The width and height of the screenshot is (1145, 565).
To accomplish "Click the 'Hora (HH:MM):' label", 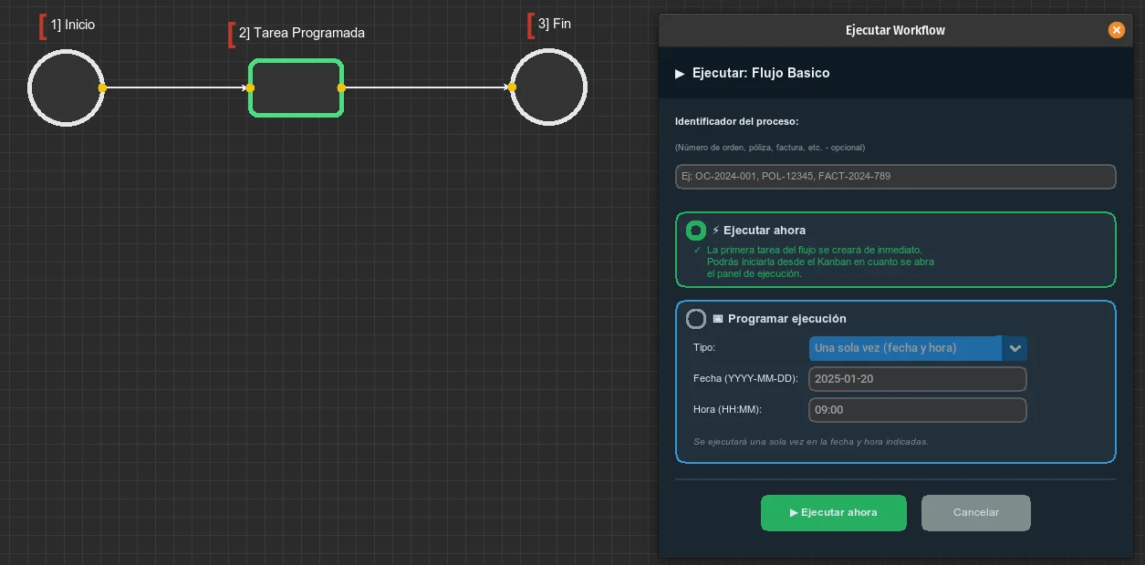I will click(x=727, y=410).
